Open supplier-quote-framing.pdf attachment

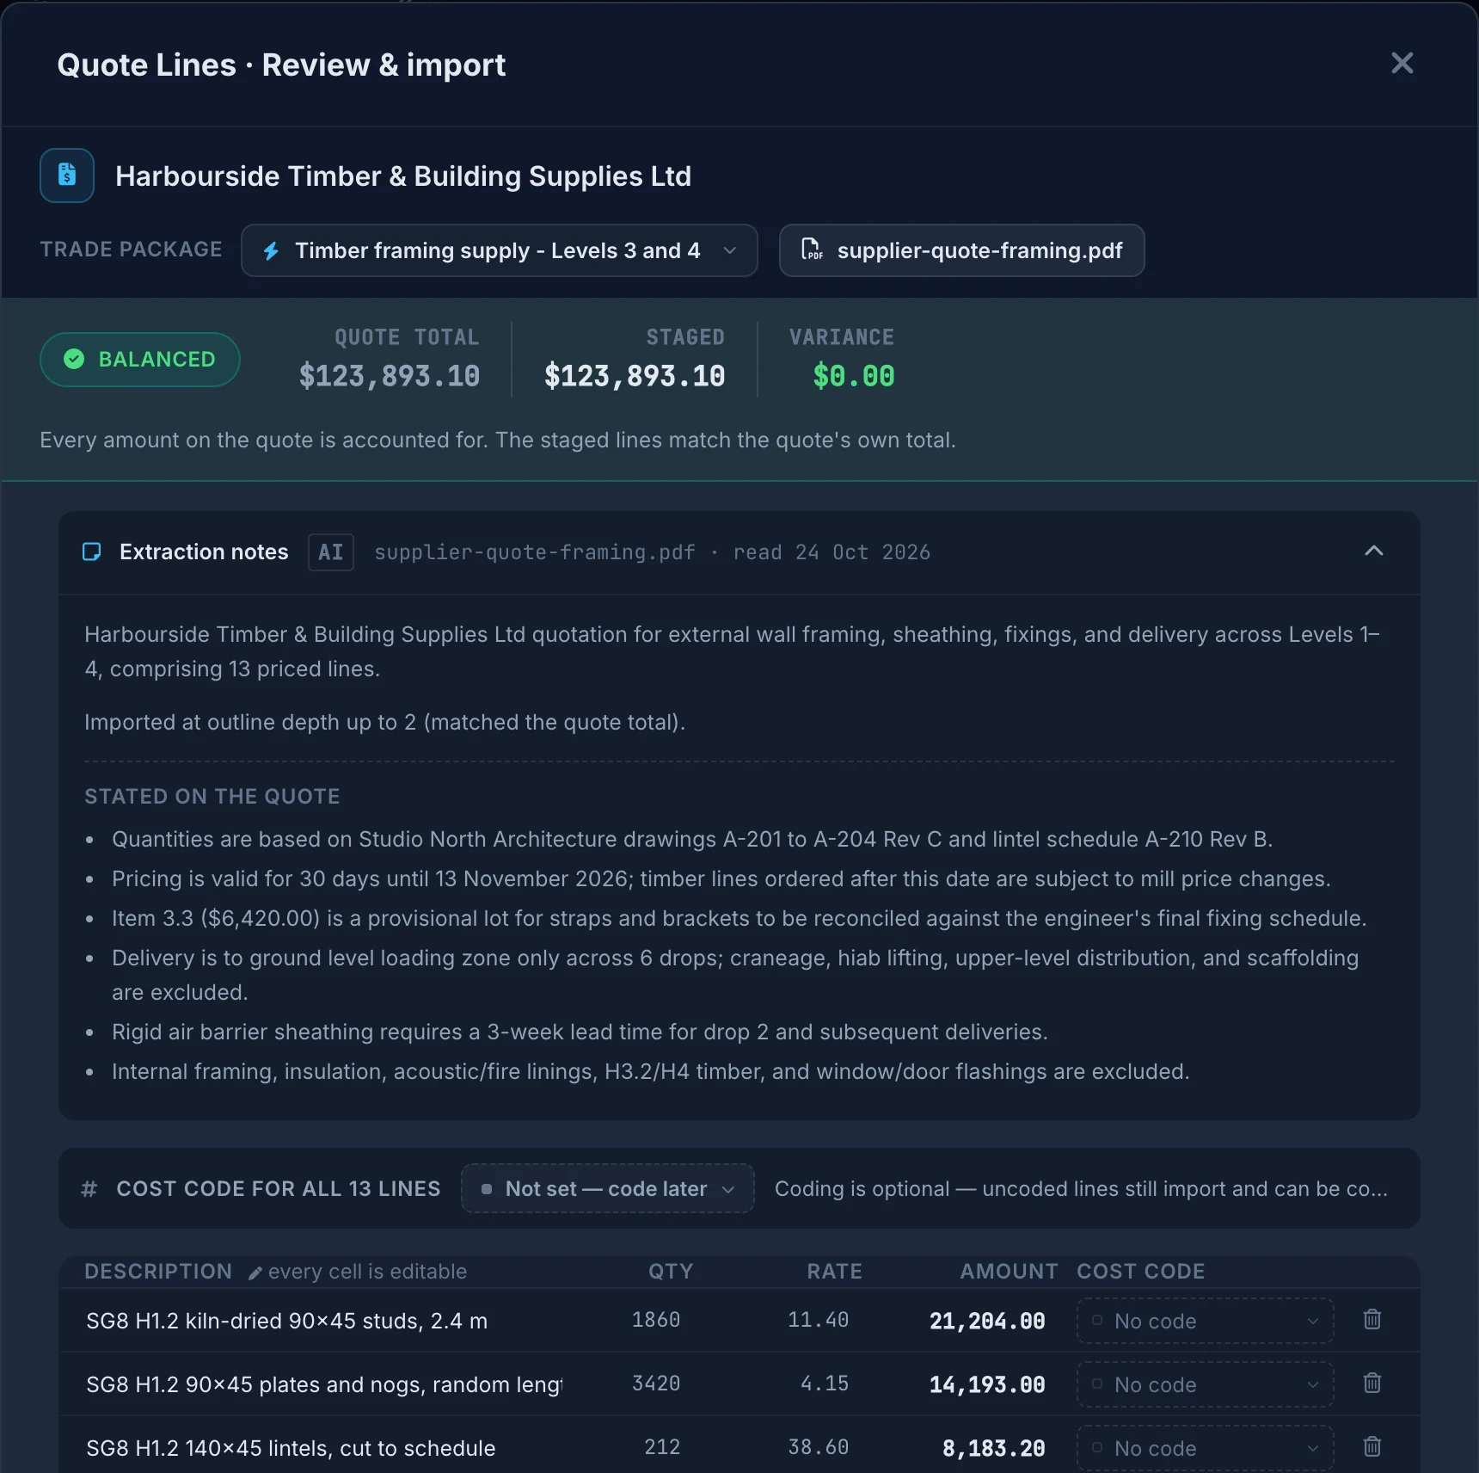[x=961, y=250]
